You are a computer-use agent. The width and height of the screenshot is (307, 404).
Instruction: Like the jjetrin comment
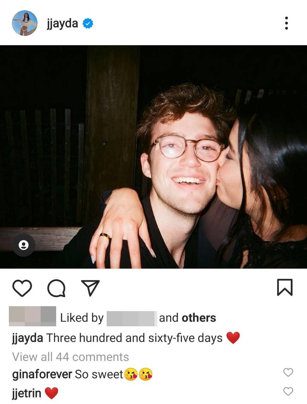[288, 391]
